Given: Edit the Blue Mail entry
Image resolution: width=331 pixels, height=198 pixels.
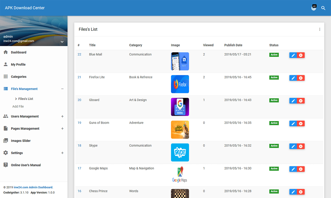Looking at the screenshot, I should click(x=293, y=55).
